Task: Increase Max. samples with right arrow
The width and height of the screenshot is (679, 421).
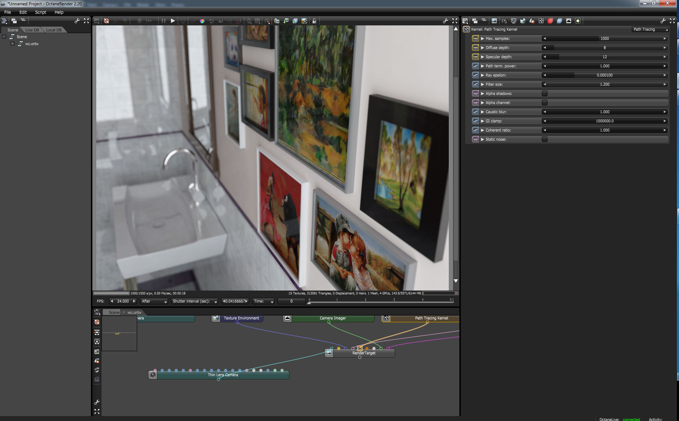Action: [x=665, y=38]
